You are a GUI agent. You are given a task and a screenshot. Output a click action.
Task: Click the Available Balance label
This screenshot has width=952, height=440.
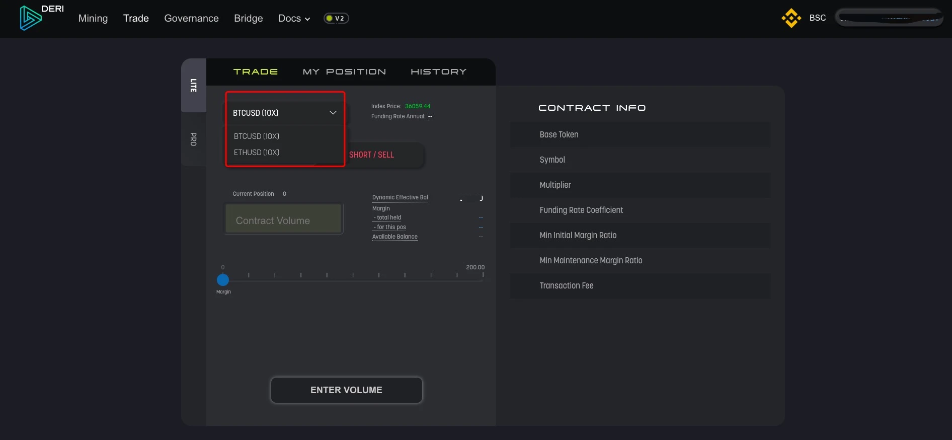pyautogui.click(x=395, y=237)
